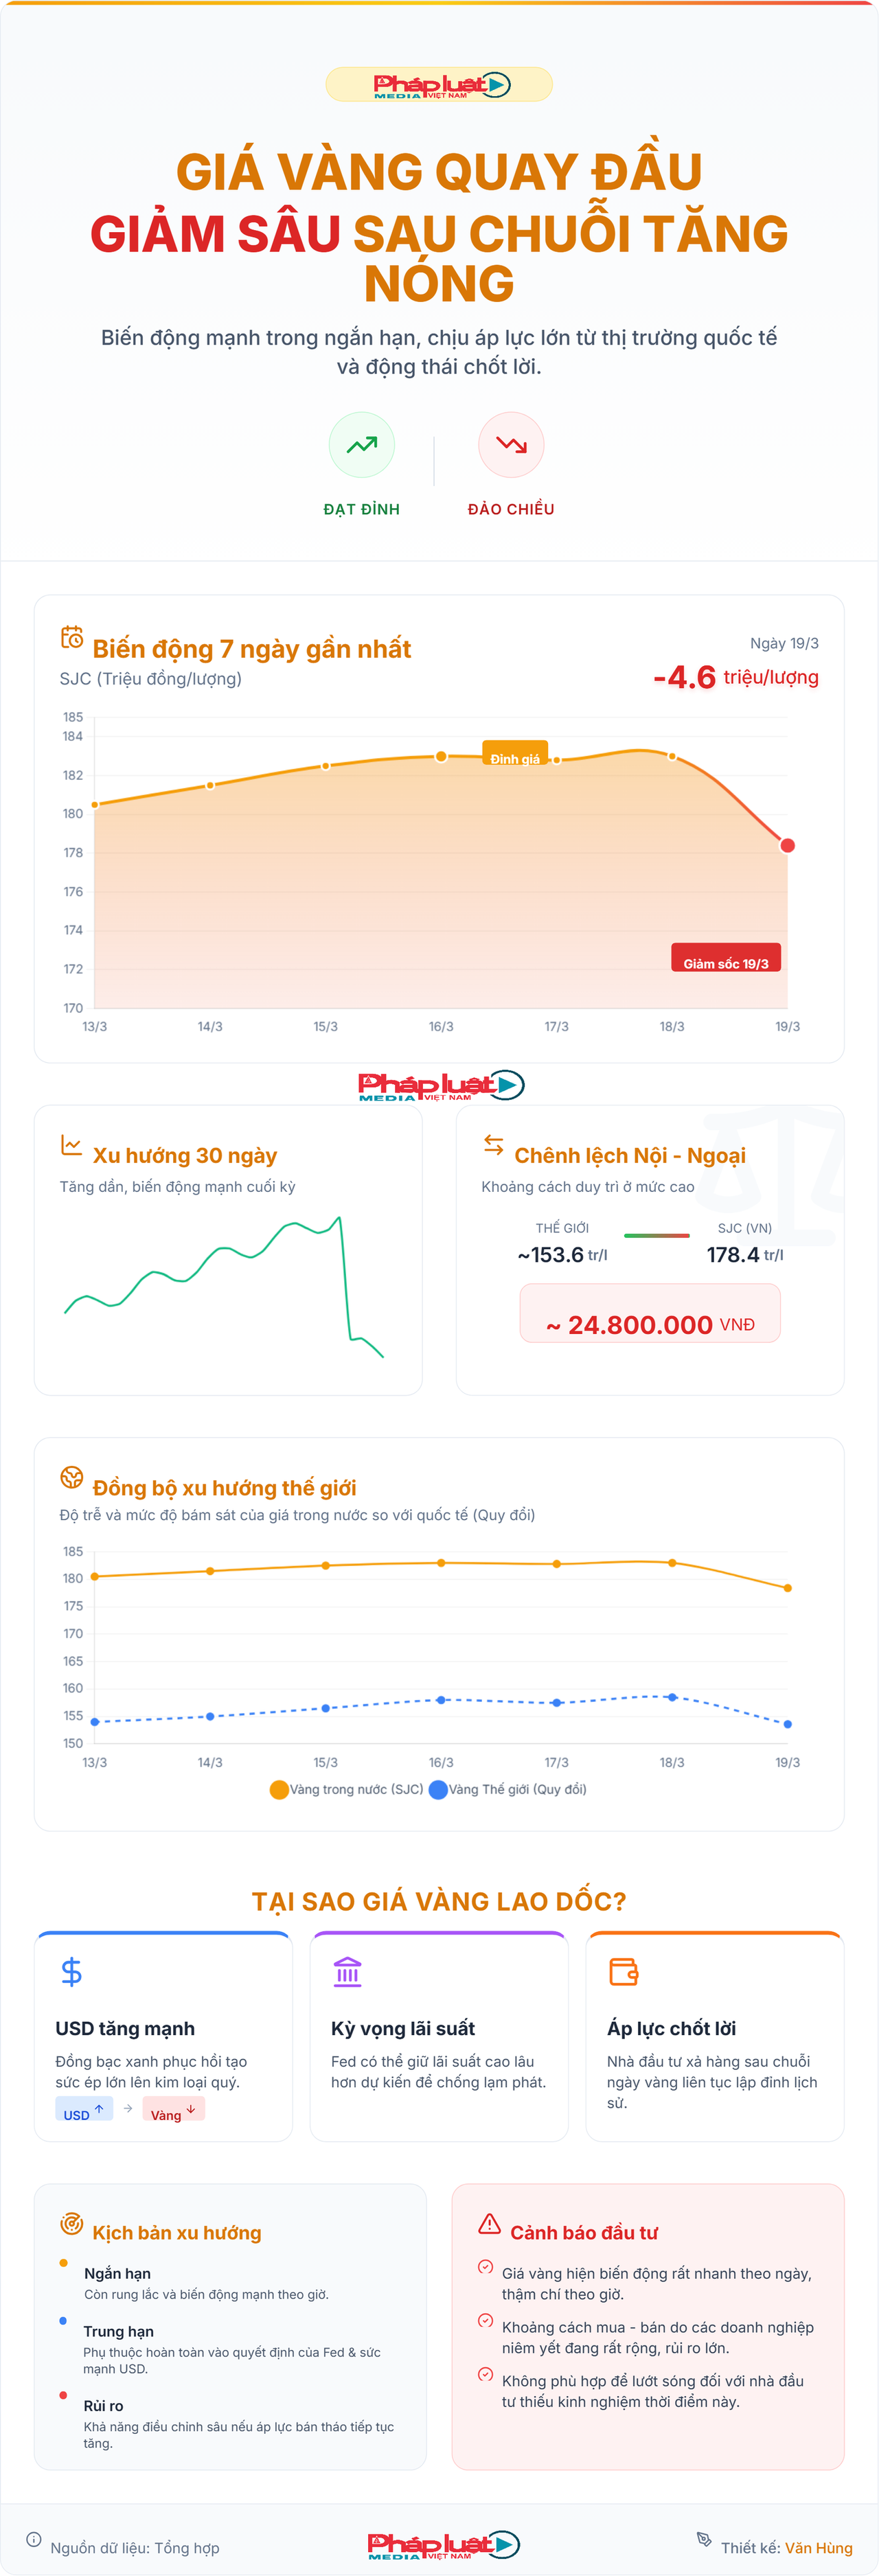Viewport: 879px width, 2576px height.
Task: Click the warning triangle icon by Cảnh báo đầu tư
Action: 489,2223
